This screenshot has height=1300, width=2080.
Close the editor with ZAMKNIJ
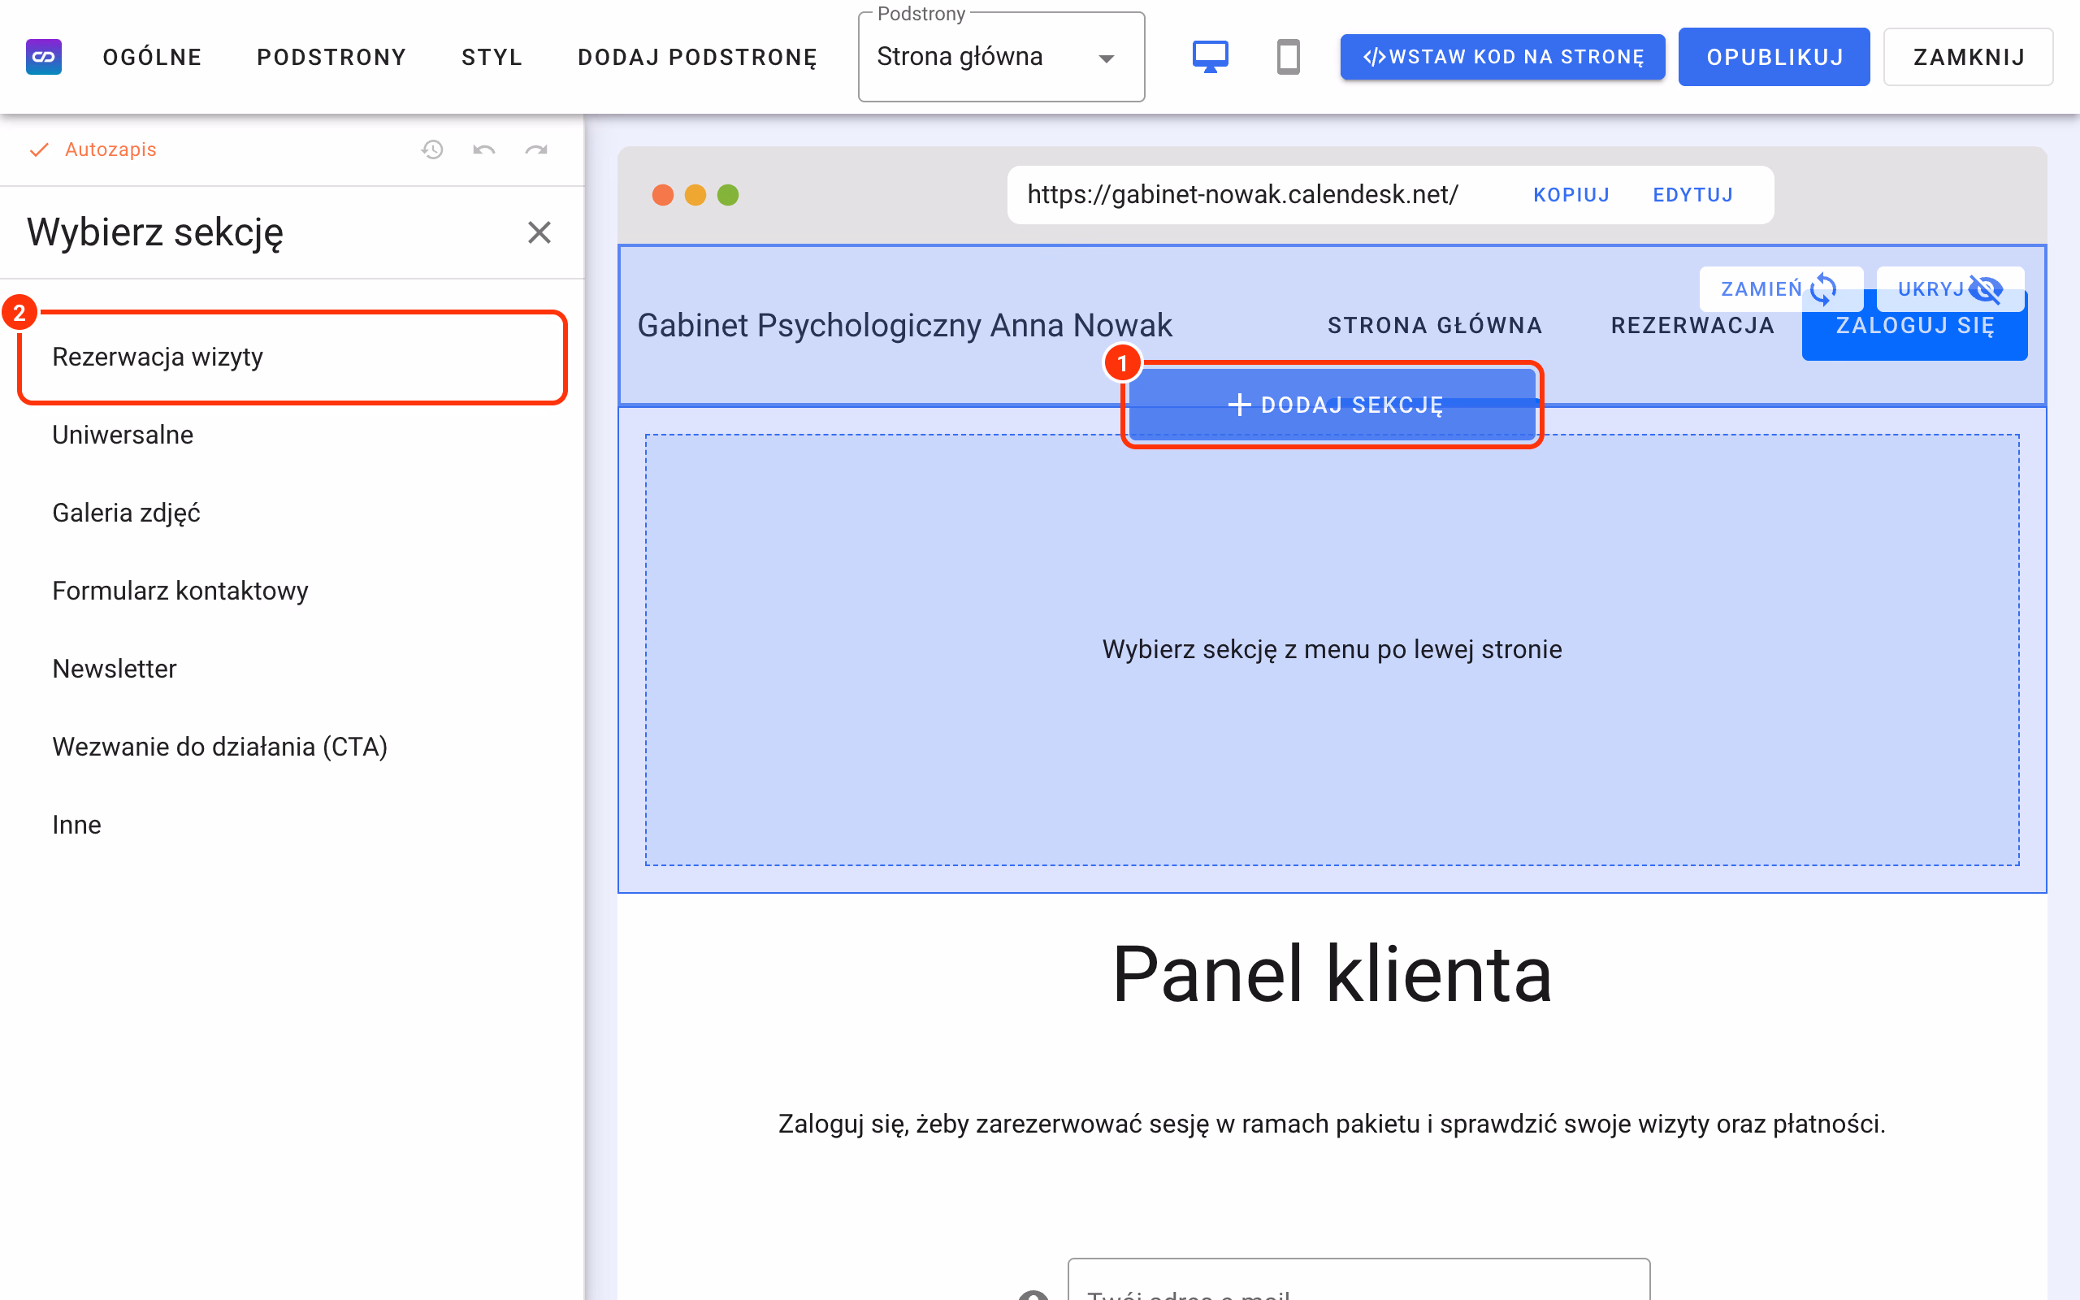[1968, 57]
